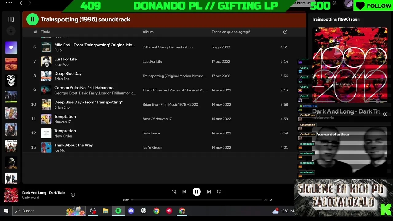Toggle shuffle playback

174,192
